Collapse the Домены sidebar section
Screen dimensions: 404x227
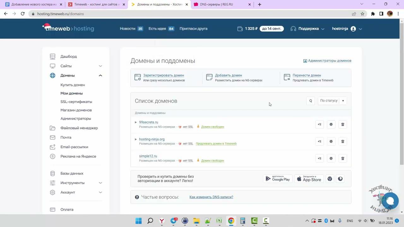point(100,75)
